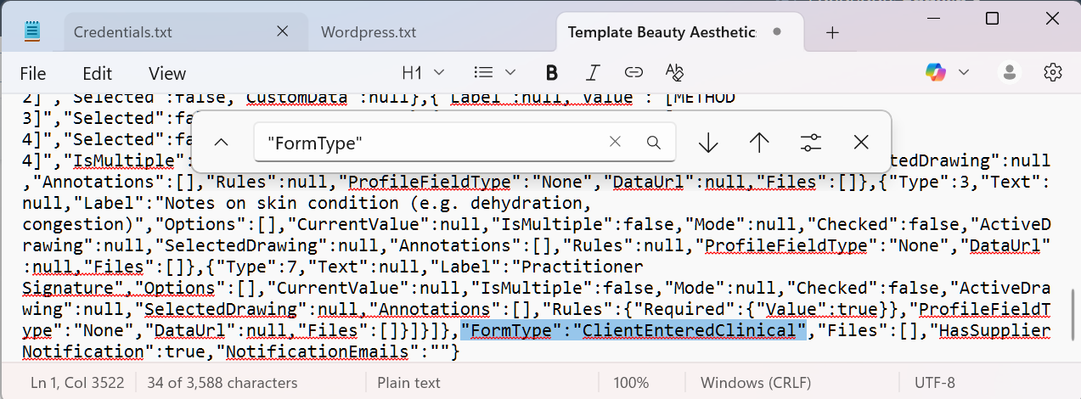The image size is (1081, 399).
Task: Click the 100% zoom status
Action: click(631, 382)
